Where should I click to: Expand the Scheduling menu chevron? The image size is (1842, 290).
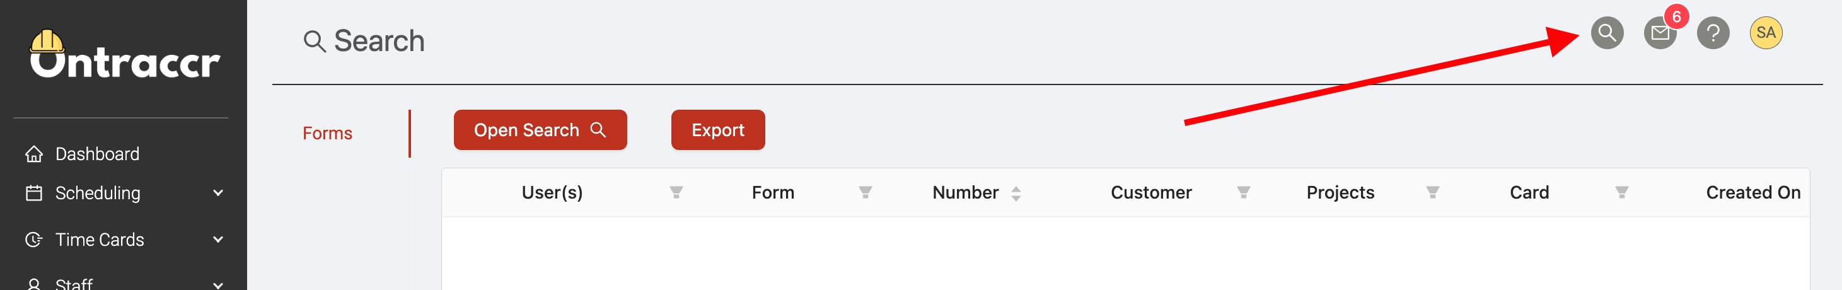tap(218, 193)
